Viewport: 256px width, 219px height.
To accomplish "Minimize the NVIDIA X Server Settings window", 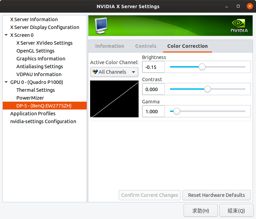I will (x=227, y=6).
